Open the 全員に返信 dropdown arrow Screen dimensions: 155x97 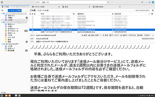(100, 35)
